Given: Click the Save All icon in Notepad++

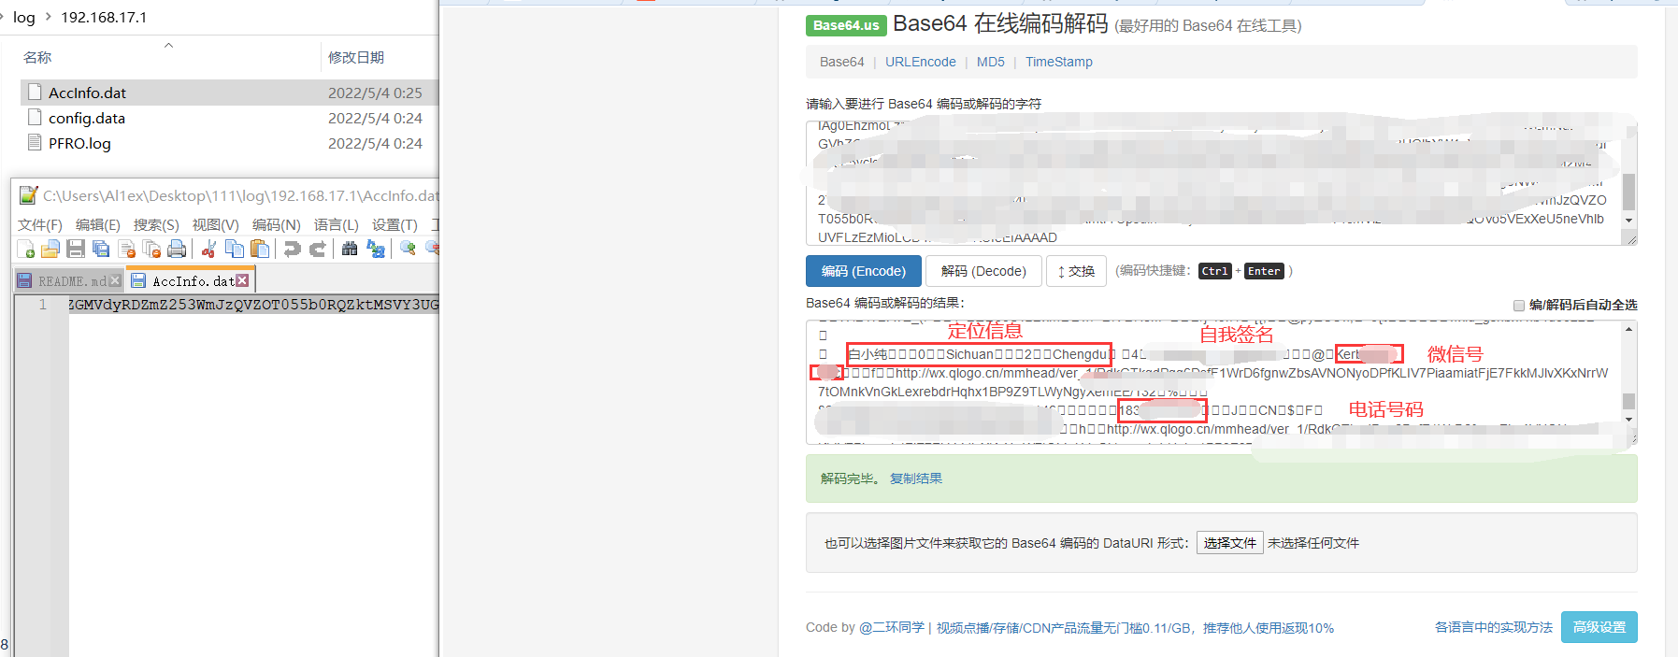Looking at the screenshot, I should pos(101,249).
